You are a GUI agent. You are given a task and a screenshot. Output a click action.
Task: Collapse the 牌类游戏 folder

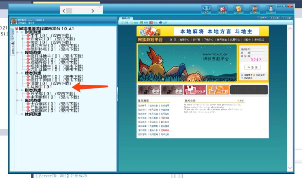click(x=17, y=73)
